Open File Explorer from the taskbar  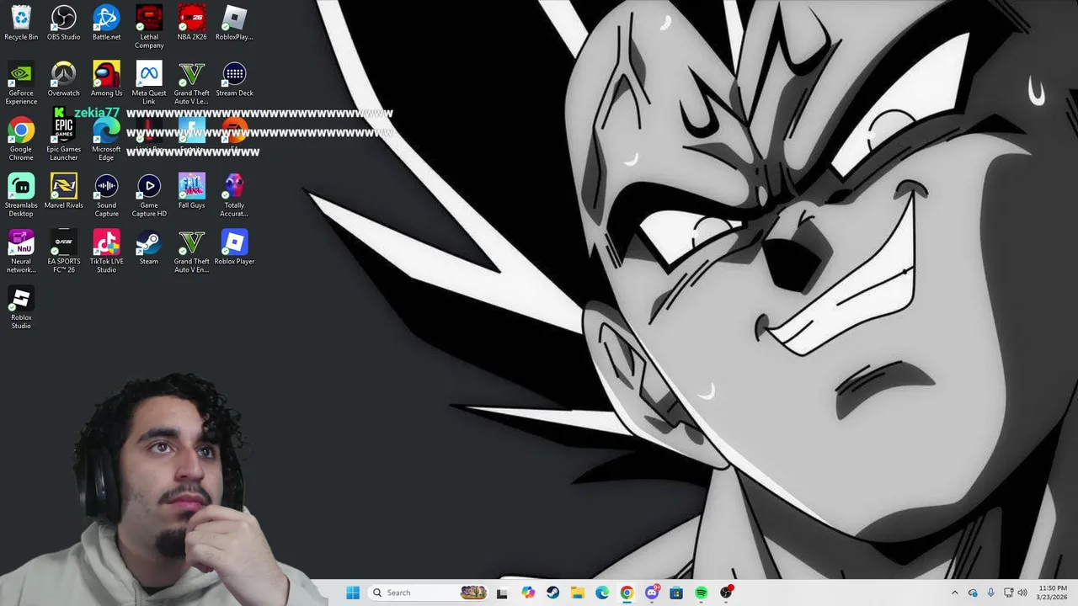pyautogui.click(x=578, y=593)
